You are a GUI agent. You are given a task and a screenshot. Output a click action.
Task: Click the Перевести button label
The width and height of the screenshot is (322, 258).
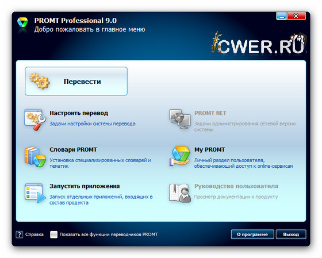tap(82, 82)
